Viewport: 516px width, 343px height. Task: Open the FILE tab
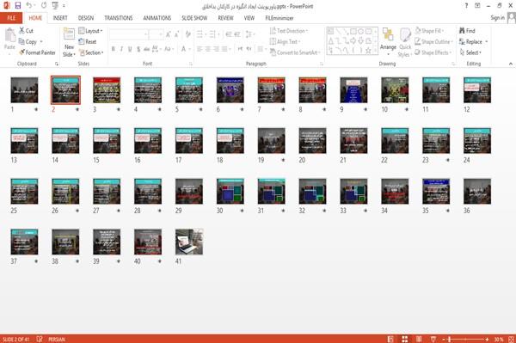(11, 18)
